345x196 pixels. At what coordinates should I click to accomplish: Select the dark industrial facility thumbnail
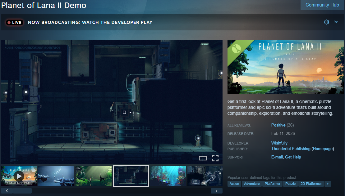pos(131,176)
